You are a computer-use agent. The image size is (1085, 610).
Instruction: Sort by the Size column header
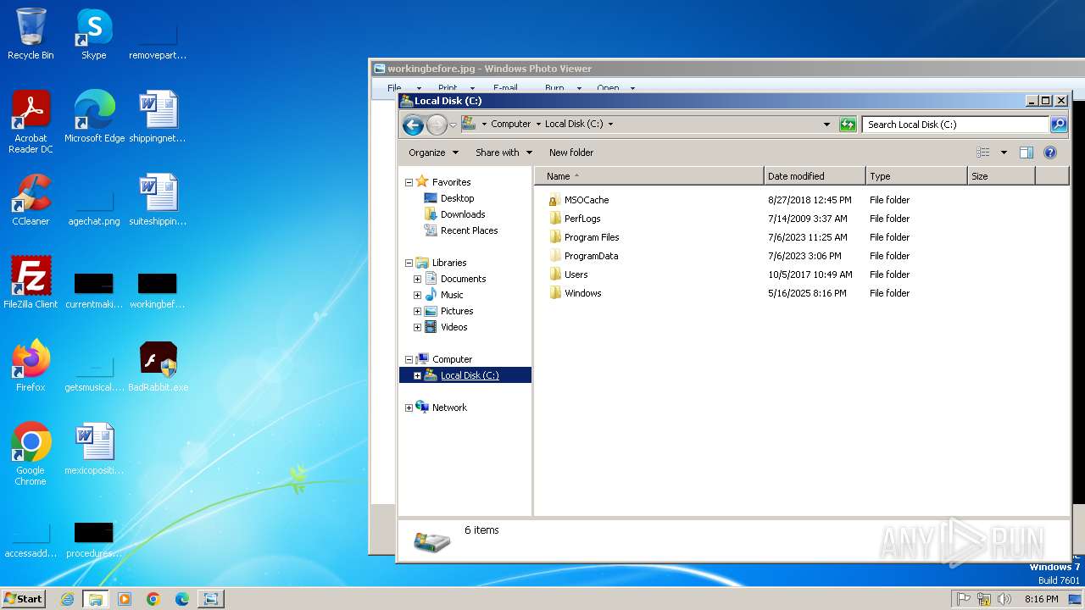coord(1001,176)
